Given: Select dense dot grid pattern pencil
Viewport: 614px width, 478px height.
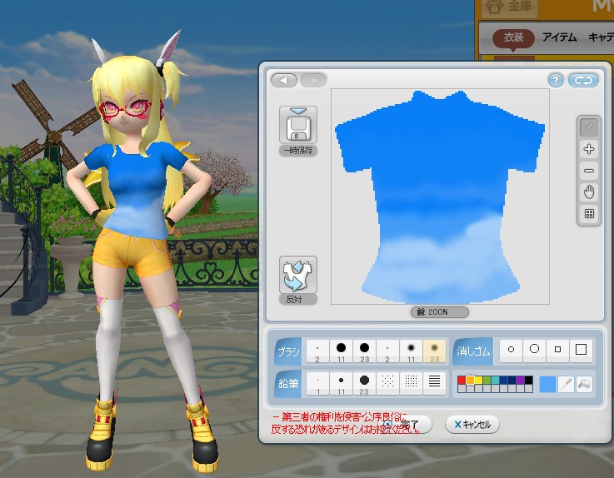Looking at the screenshot, I should click(411, 383).
